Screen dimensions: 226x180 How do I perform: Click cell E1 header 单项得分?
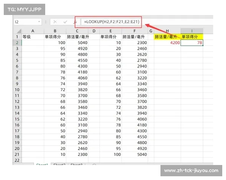(x=110, y=37)
